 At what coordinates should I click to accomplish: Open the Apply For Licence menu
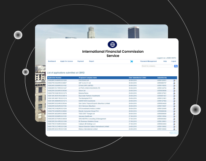click(67, 61)
